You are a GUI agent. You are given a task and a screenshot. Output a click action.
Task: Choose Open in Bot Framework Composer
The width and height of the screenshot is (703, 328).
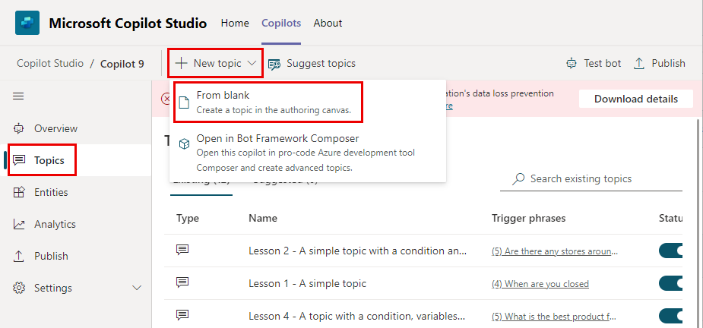tap(308, 153)
